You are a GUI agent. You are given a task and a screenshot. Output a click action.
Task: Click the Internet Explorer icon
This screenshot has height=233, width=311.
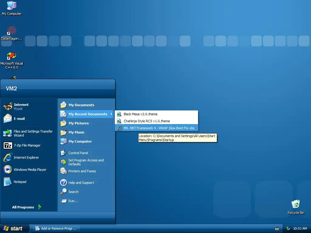[x=8, y=157]
